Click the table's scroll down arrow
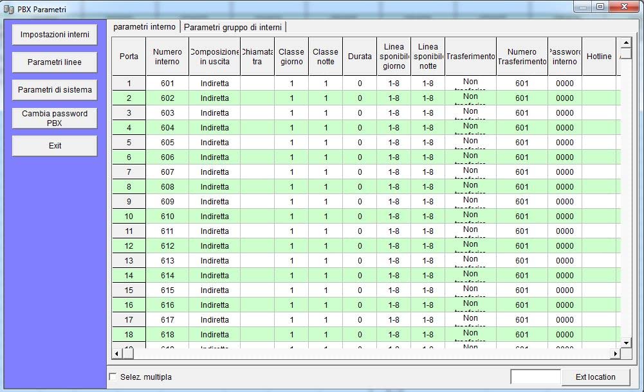Screen dimensions: 644x392 click(626, 343)
